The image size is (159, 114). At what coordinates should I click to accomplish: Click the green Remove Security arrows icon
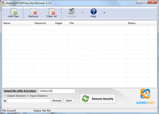point(85,99)
